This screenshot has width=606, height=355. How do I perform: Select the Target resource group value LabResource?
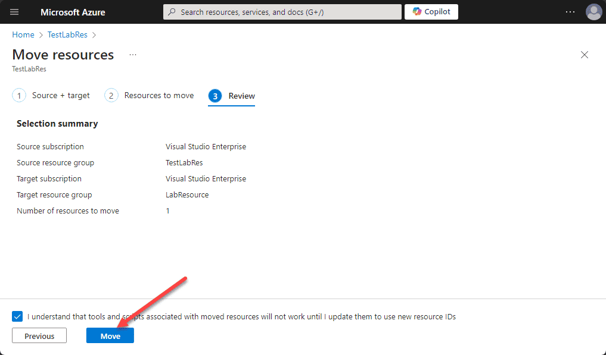(x=188, y=195)
